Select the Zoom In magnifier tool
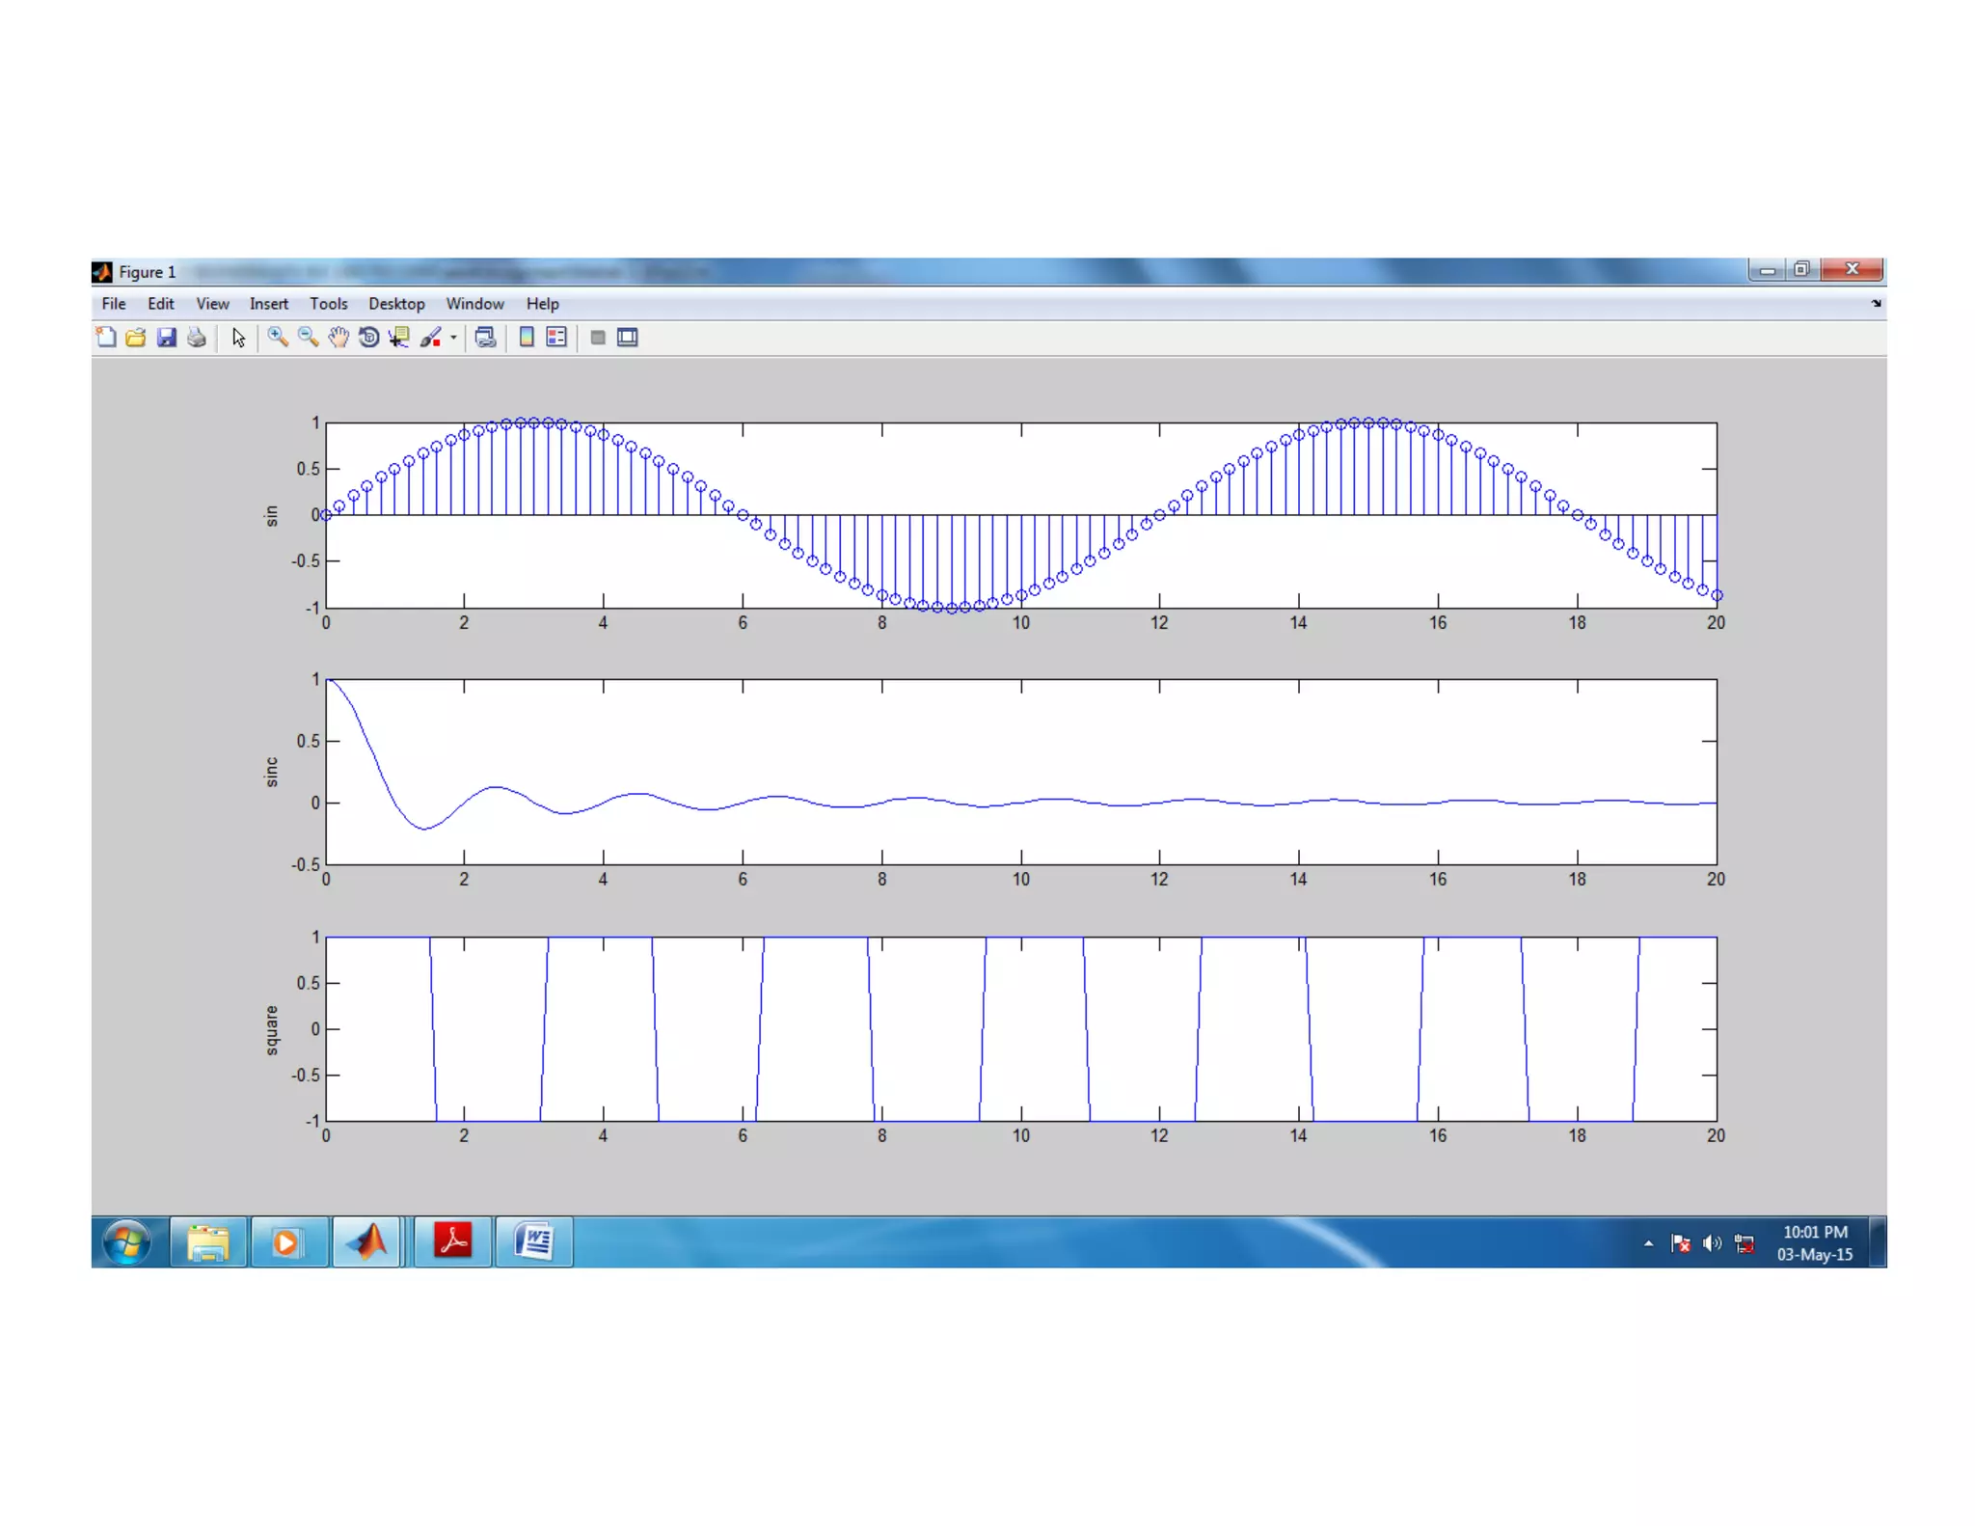Screen dimensions: 1975x1526 [x=278, y=338]
